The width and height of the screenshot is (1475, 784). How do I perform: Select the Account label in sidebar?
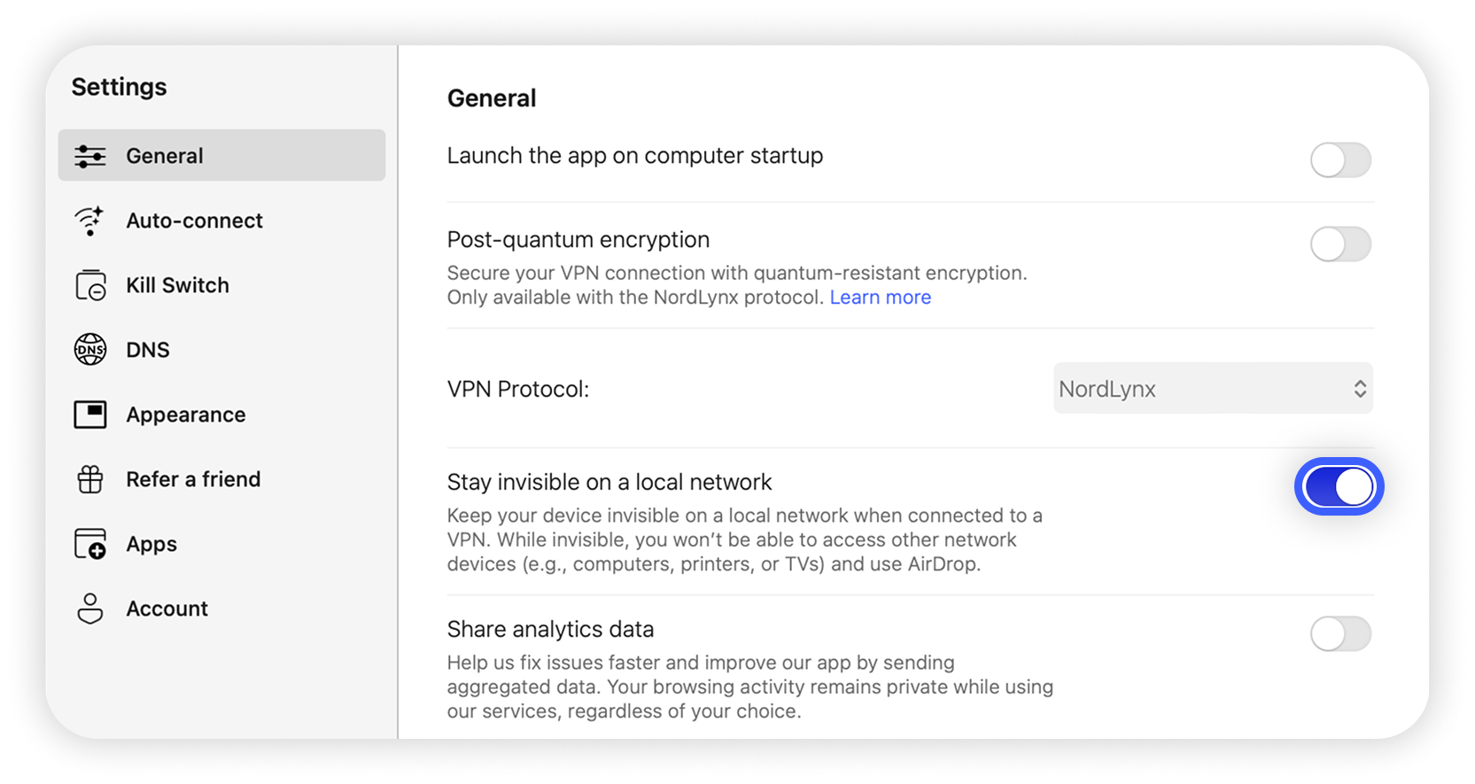(x=167, y=609)
